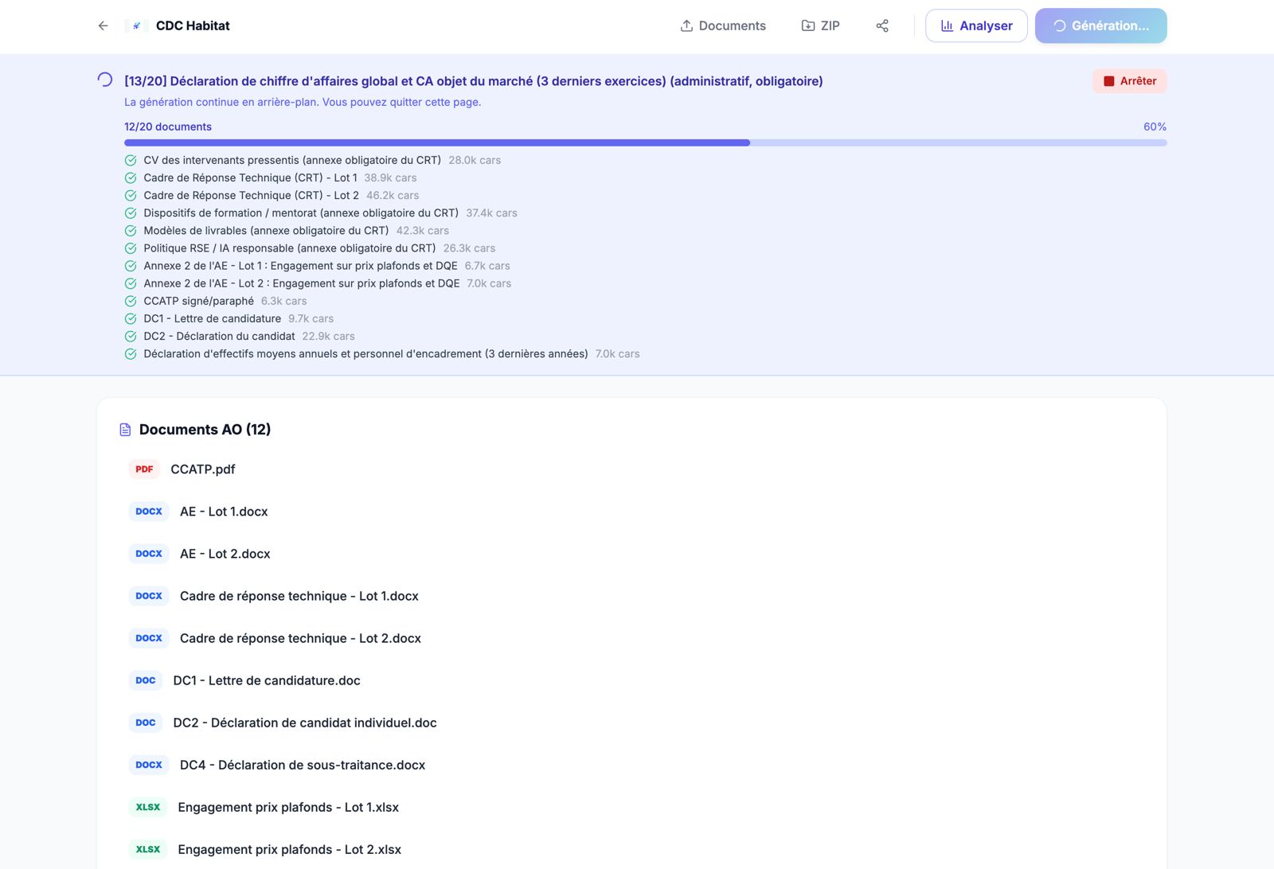Click the document icon beside Documents AO (12)
The width and height of the screenshot is (1274, 869).
[x=124, y=429]
